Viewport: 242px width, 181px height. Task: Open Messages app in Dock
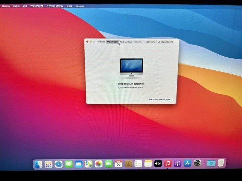coord(69,164)
